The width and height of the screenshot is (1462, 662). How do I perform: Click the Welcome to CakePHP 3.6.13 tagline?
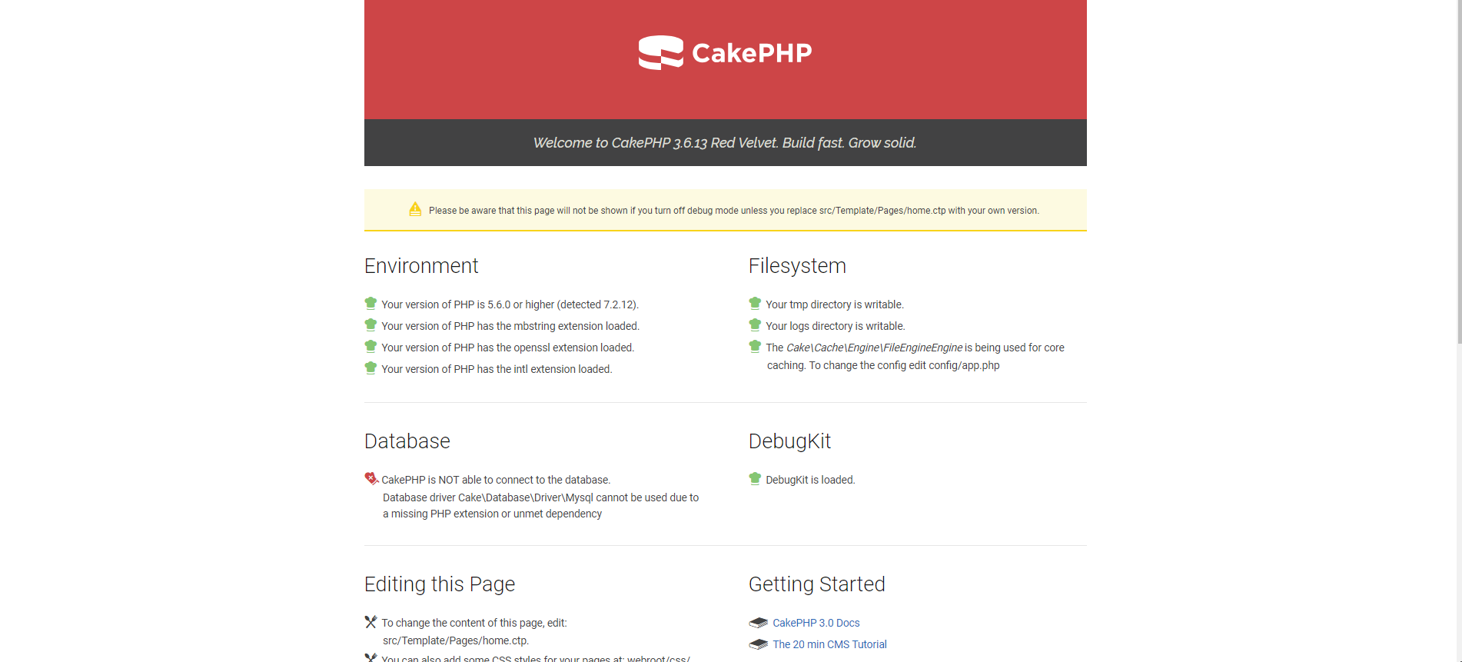pos(725,143)
